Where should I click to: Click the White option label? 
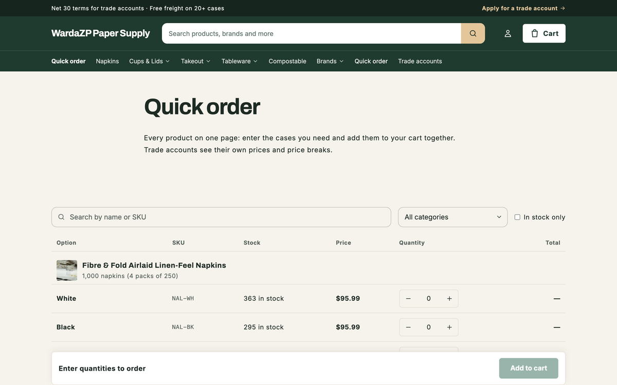66,298
